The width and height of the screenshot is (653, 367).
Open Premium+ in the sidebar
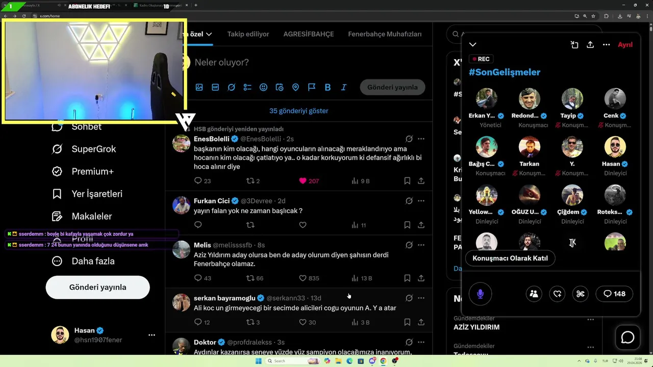83,171
